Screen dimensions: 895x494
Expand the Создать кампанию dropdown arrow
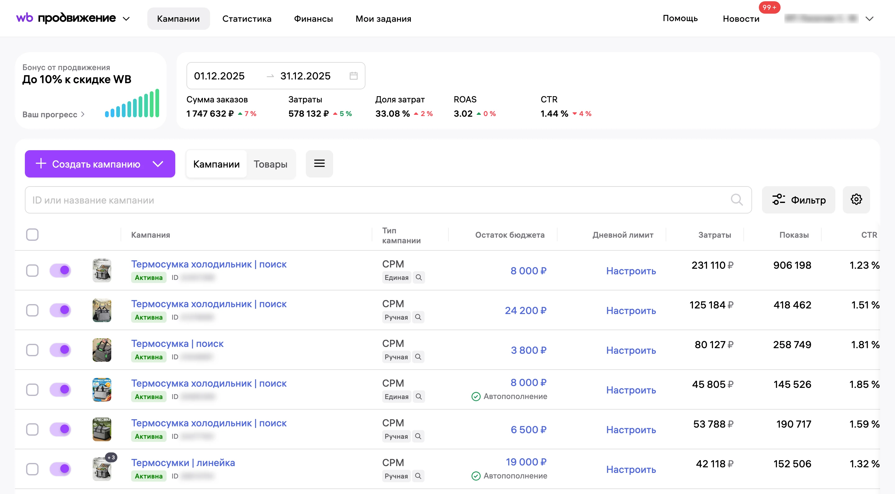point(158,164)
